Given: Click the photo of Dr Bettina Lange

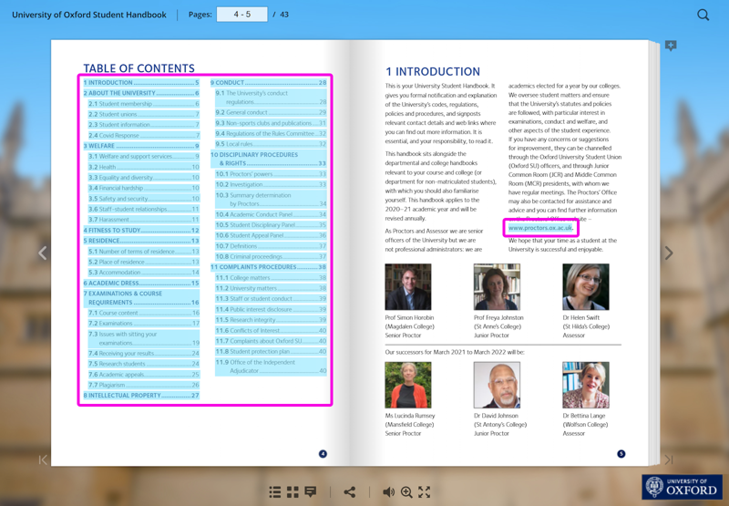Looking at the screenshot, I should click(x=586, y=385).
